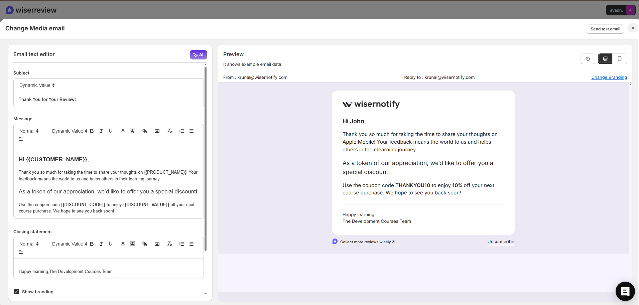
Task: Insert a hyperlink in the Message editor
Action: pyautogui.click(x=144, y=131)
